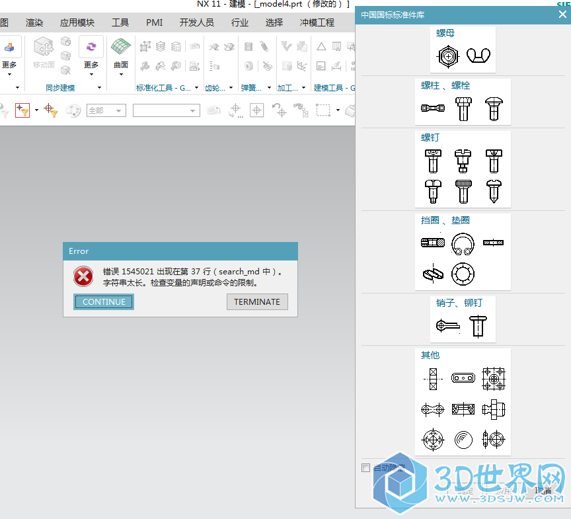This screenshot has height=519, width=571.
Task: Open the rectangle selection mode dropdown arrow
Action: (x=338, y=110)
